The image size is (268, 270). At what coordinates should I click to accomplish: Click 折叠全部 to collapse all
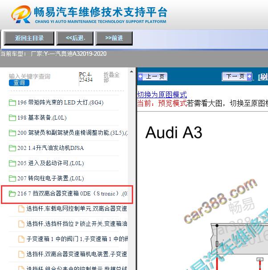[111, 77]
